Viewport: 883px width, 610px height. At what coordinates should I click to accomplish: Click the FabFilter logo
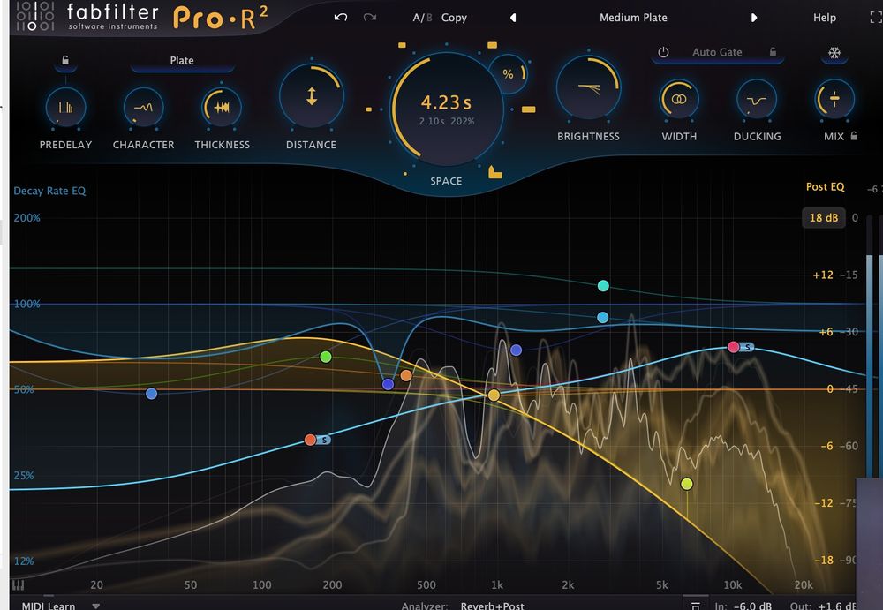click(87, 17)
